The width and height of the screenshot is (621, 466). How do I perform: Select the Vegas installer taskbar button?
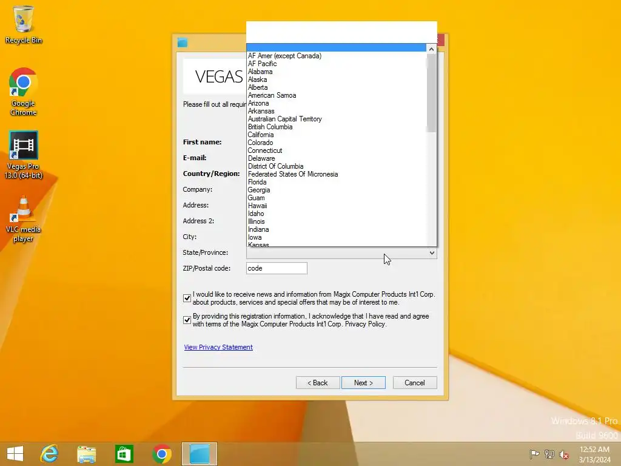[x=199, y=454]
